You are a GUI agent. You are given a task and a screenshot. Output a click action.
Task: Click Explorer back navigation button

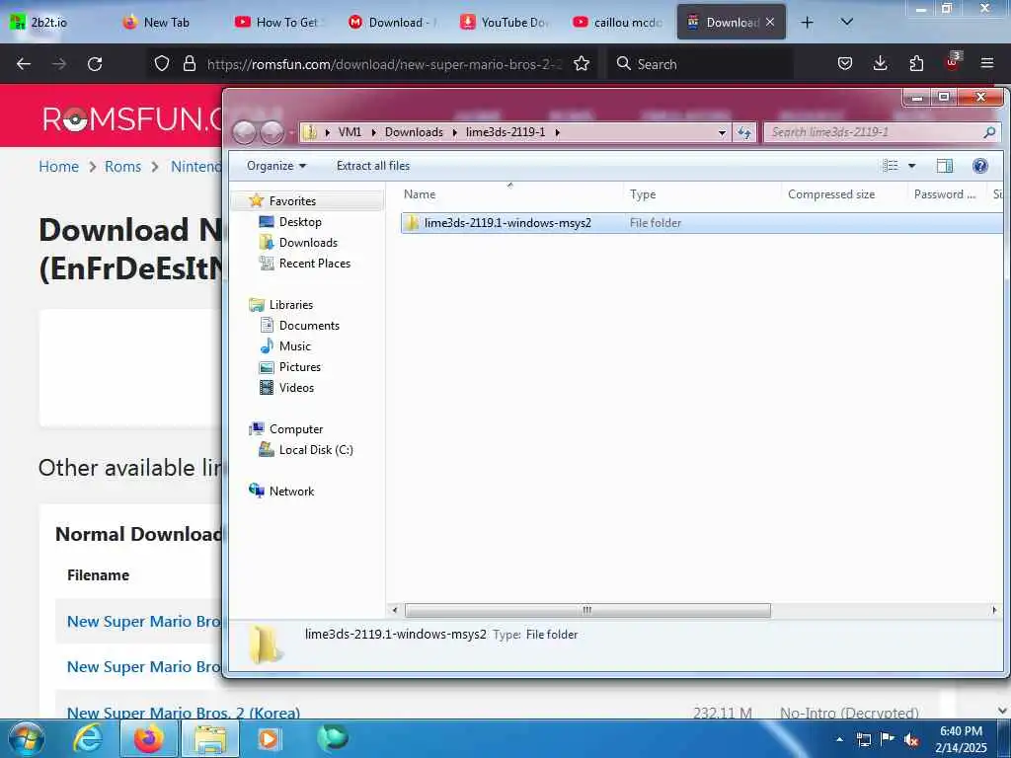[x=245, y=132]
